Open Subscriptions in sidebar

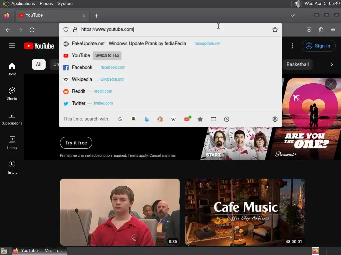click(x=12, y=118)
